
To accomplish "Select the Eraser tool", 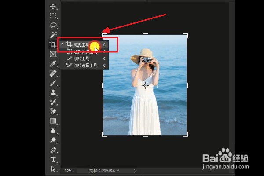I will coord(53,111).
